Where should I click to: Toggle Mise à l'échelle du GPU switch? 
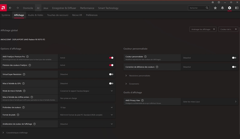[x=111, y=83]
